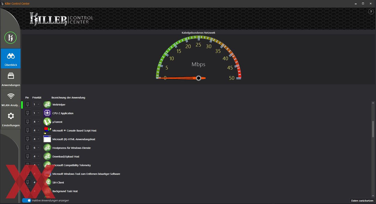Click the µTorrent application icon
376x204 pixels.
coord(47,122)
